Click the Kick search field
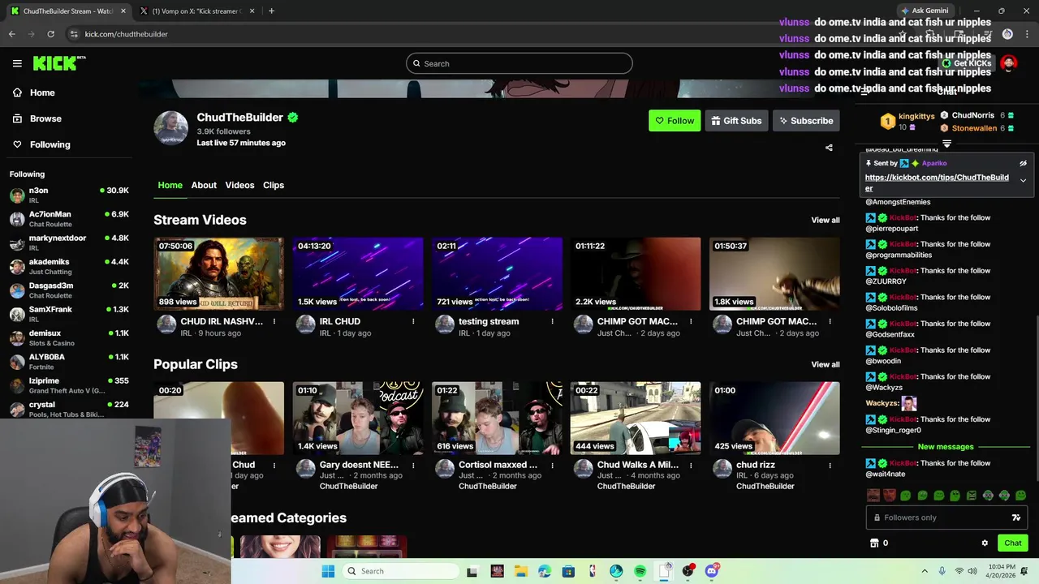This screenshot has width=1039, height=584. tap(519, 63)
